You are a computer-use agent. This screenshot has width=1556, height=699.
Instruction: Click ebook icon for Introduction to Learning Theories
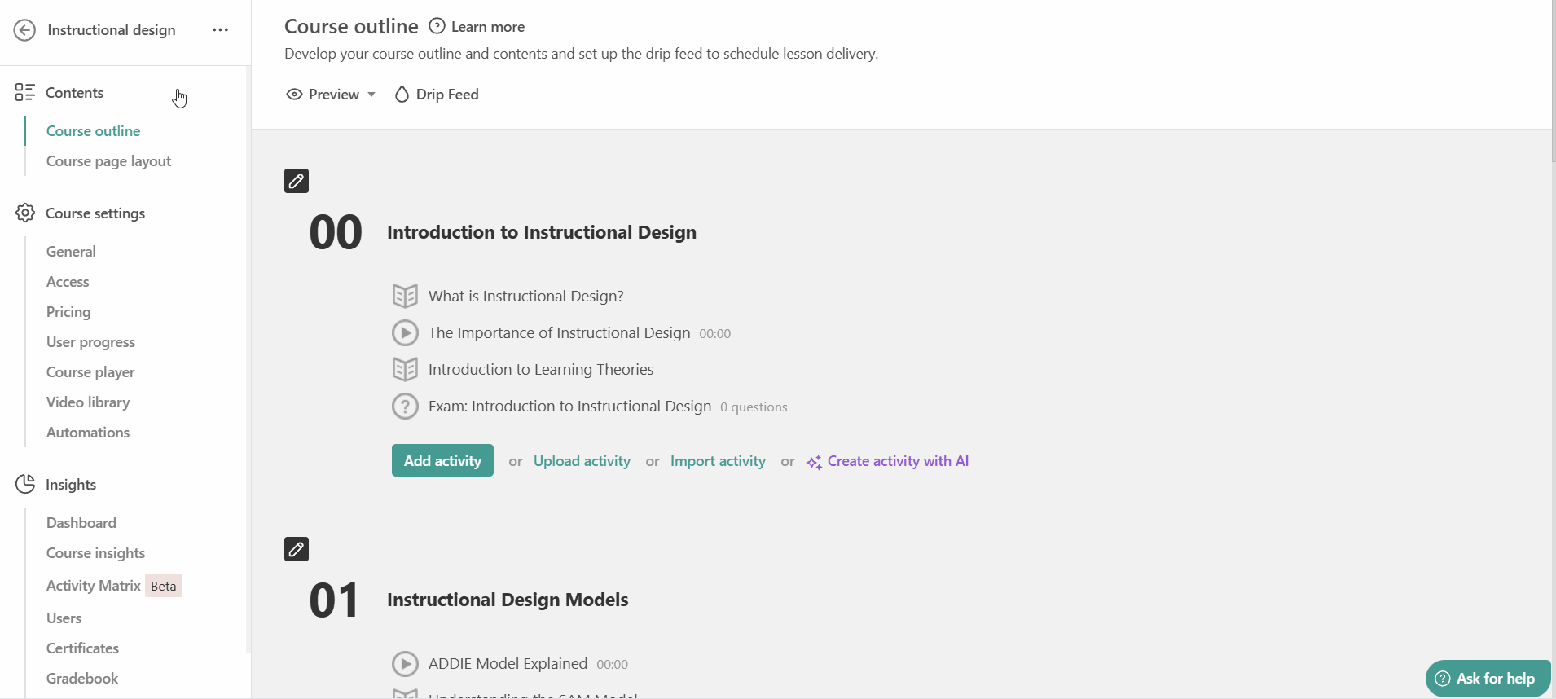(405, 369)
